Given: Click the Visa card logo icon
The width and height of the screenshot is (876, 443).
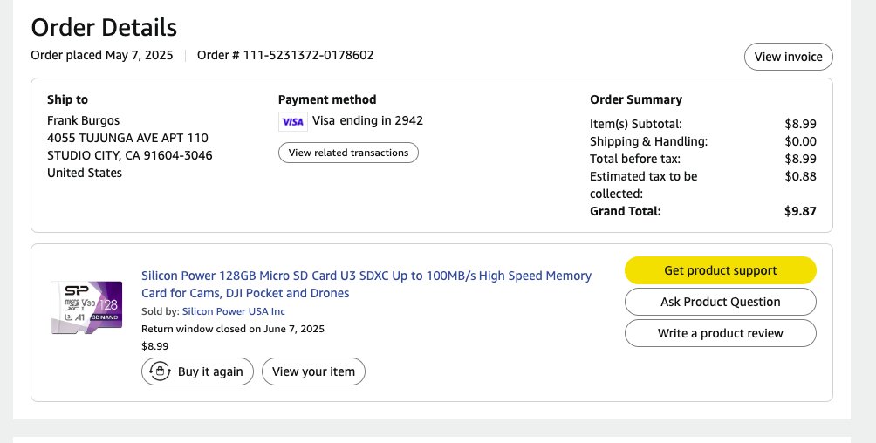Looking at the screenshot, I should pos(293,121).
